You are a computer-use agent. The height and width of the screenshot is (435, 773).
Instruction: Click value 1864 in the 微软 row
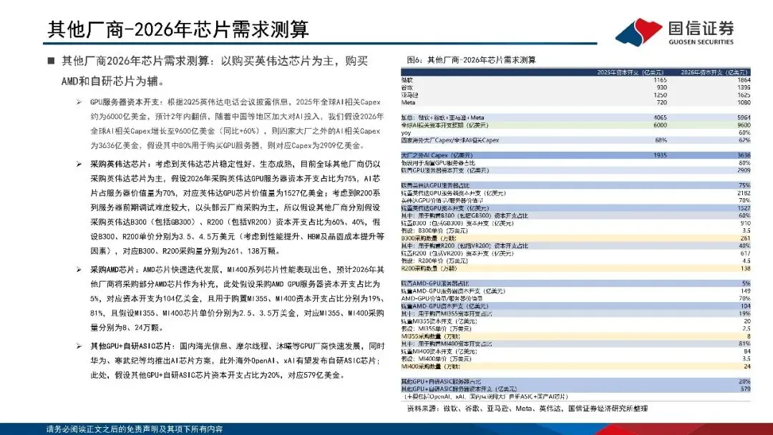tap(744, 80)
